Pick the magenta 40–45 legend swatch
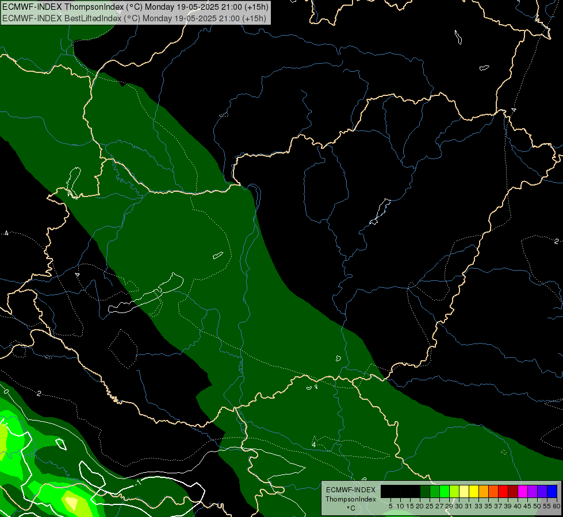 tap(523, 491)
